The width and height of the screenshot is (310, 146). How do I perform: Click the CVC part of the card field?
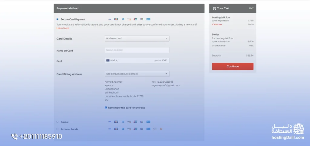coord(164,60)
